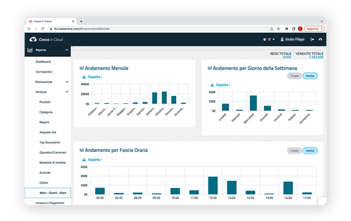Click the Lunedì bar in weekday chart
351x221 pixels.
[x=225, y=107]
